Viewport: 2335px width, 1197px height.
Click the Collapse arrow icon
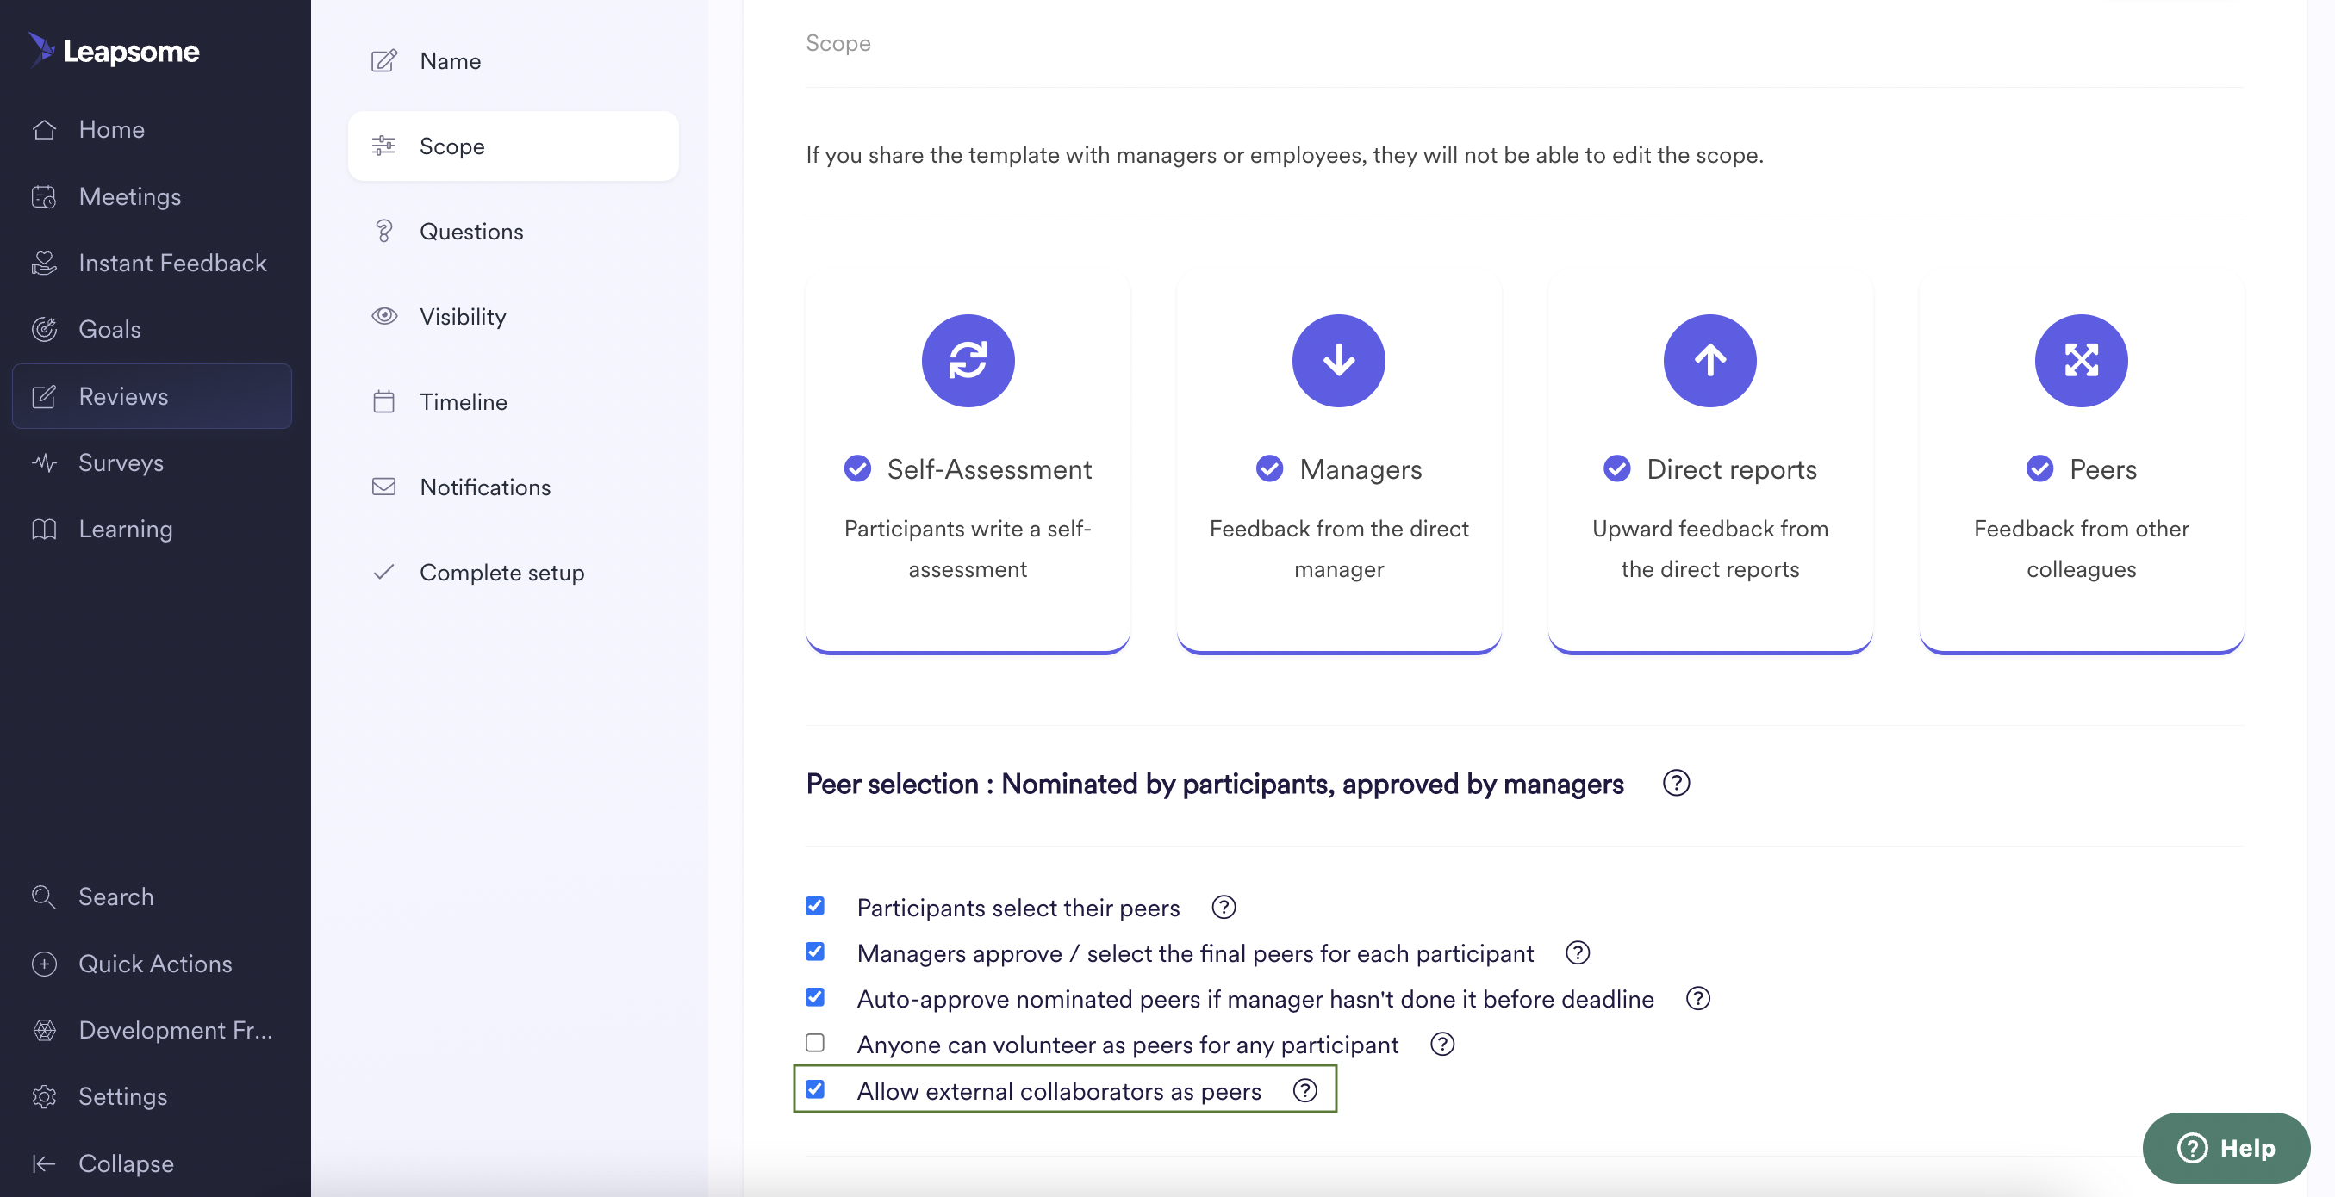point(45,1163)
